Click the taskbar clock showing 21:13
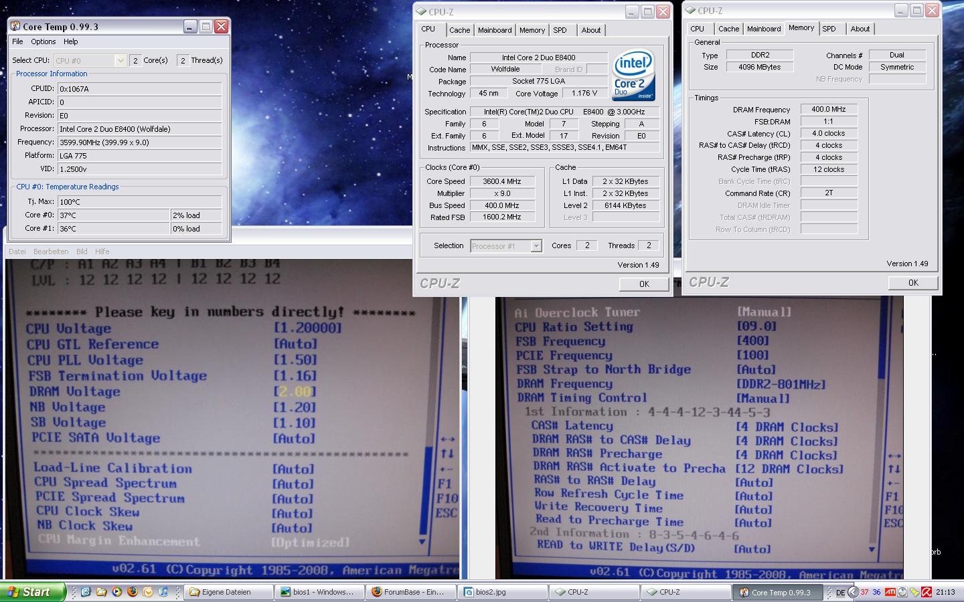Image resolution: width=964 pixels, height=602 pixels. tap(945, 592)
